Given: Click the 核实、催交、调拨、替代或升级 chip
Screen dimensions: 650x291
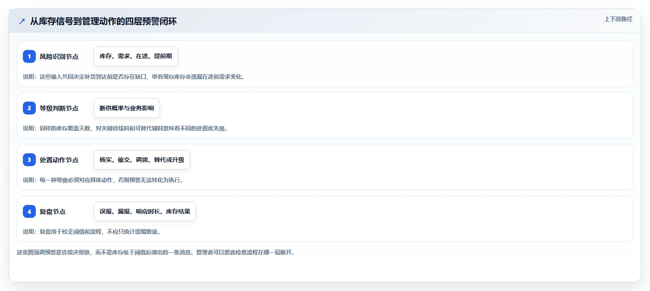Looking at the screenshot, I should click(142, 160).
